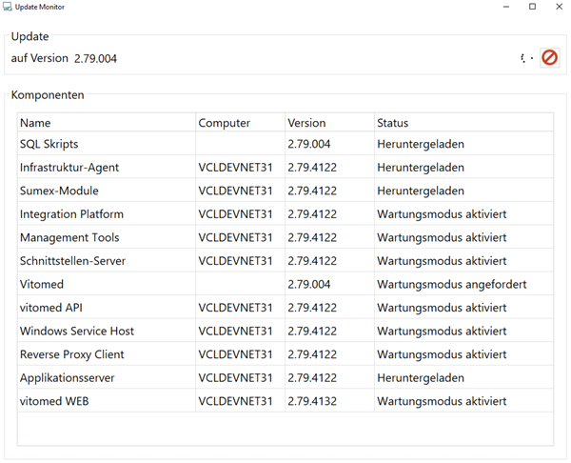Screen dimensions: 571x463
Task: Click the loading spinner next to cancel icon
Action: coord(527,58)
